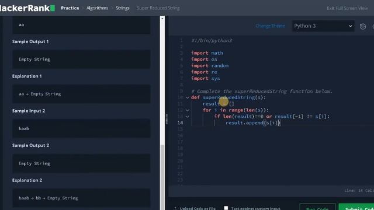Click the panel divider handle
This screenshot has height=210, width=374.
167,118
